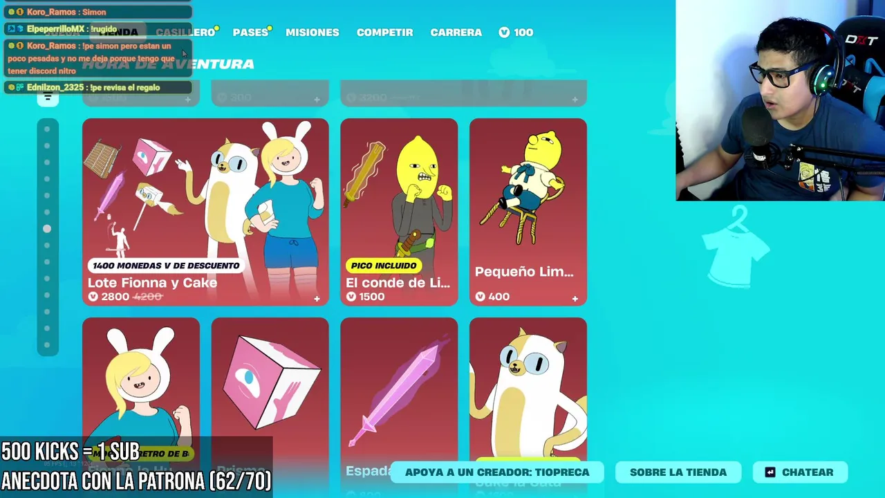Click ElpeperrilloMX chat message
Viewport: 885px width, 498px height.
click(97, 29)
